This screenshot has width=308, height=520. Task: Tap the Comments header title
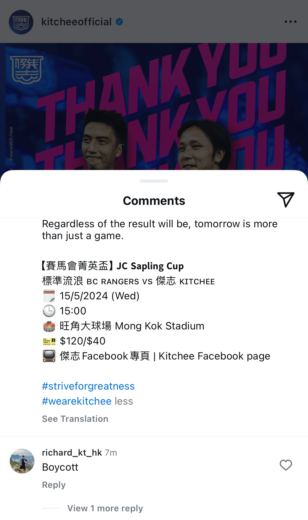(154, 201)
